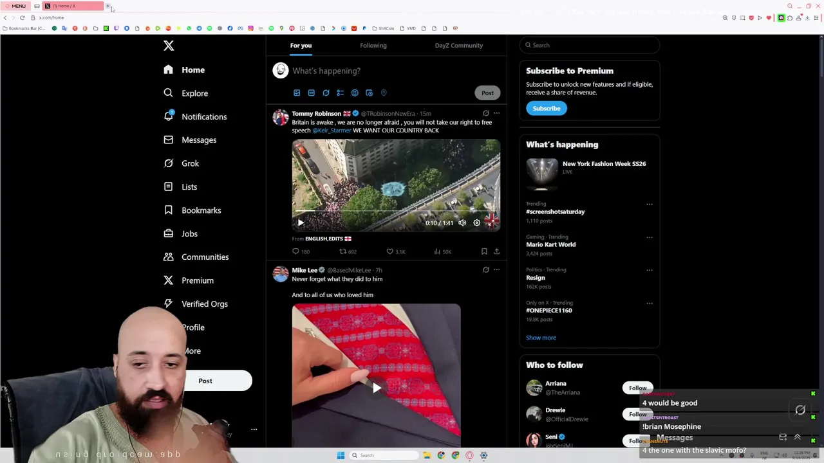Go to Home in sidebar
824x463 pixels.
click(184, 70)
